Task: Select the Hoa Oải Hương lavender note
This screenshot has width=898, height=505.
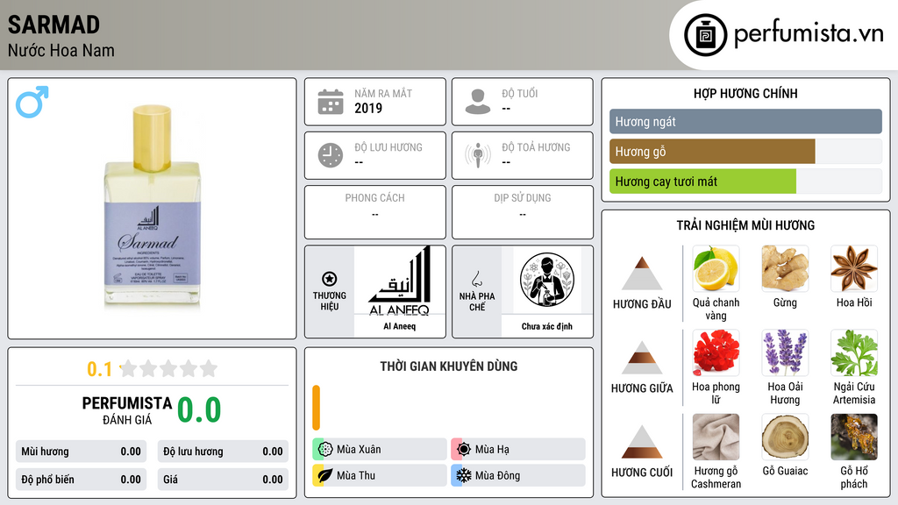Action: pyautogui.click(x=785, y=352)
